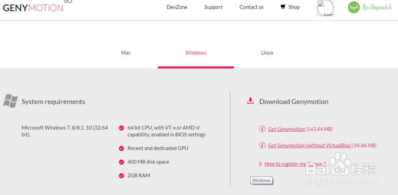The height and width of the screenshot is (195, 398).
Task: Click the checkmark beside 64 bit CPU
Action: pyautogui.click(x=121, y=128)
